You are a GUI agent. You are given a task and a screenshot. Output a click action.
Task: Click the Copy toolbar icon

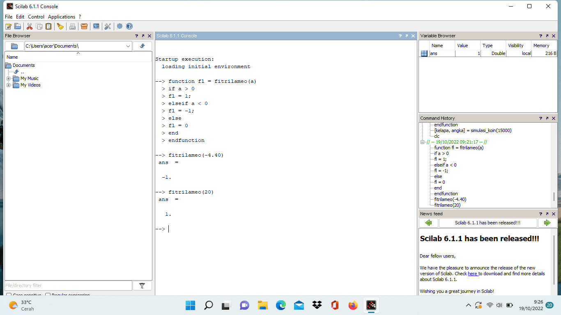coord(39,26)
